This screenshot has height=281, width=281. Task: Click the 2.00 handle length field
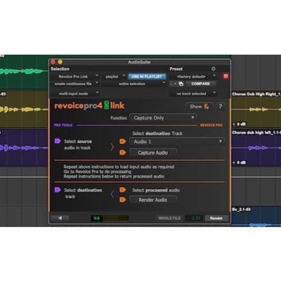pyautogui.click(x=194, y=218)
